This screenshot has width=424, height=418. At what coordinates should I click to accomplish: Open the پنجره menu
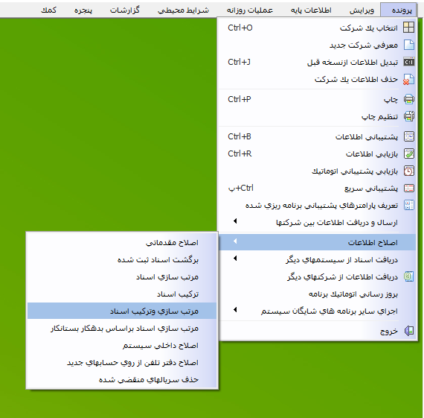83,10
